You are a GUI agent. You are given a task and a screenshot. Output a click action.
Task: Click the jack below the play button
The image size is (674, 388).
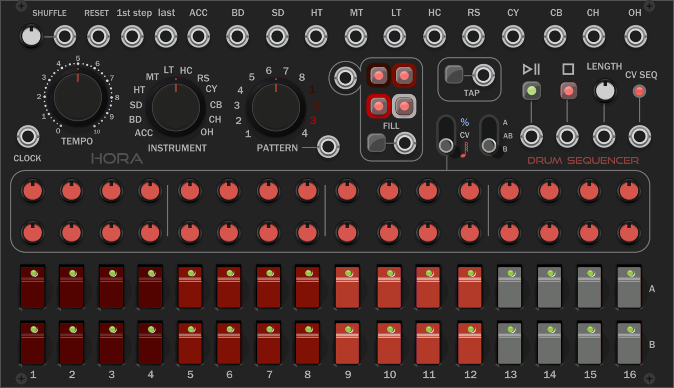pos(532,137)
